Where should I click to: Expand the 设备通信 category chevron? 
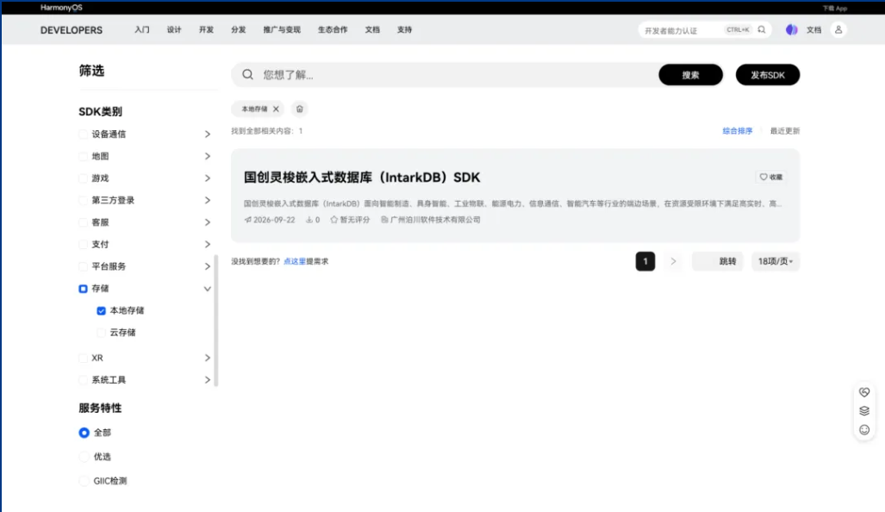coord(207,134)
